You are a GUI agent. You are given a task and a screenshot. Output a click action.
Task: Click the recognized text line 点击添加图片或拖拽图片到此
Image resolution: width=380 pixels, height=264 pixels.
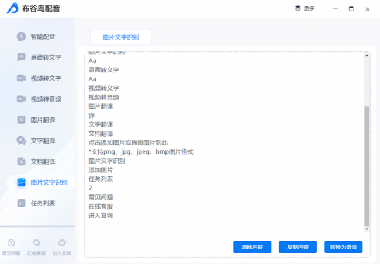[x=128, y=143]
